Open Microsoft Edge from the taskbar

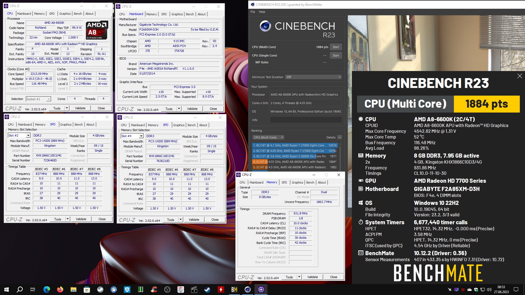pos(47,290)
